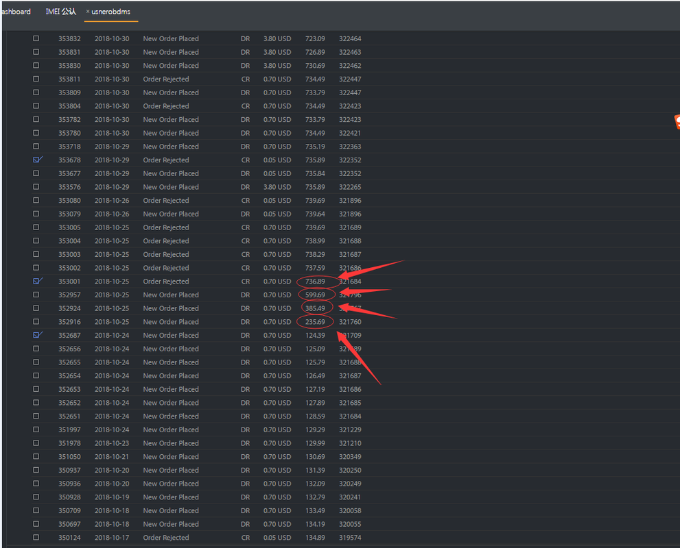The height and width of the screenshot is (548, 680).
Task: Click ID 353002 in the table
Action: point(69,268)
